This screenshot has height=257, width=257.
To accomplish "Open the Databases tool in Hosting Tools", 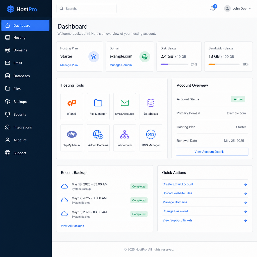I will coord(151,106).
